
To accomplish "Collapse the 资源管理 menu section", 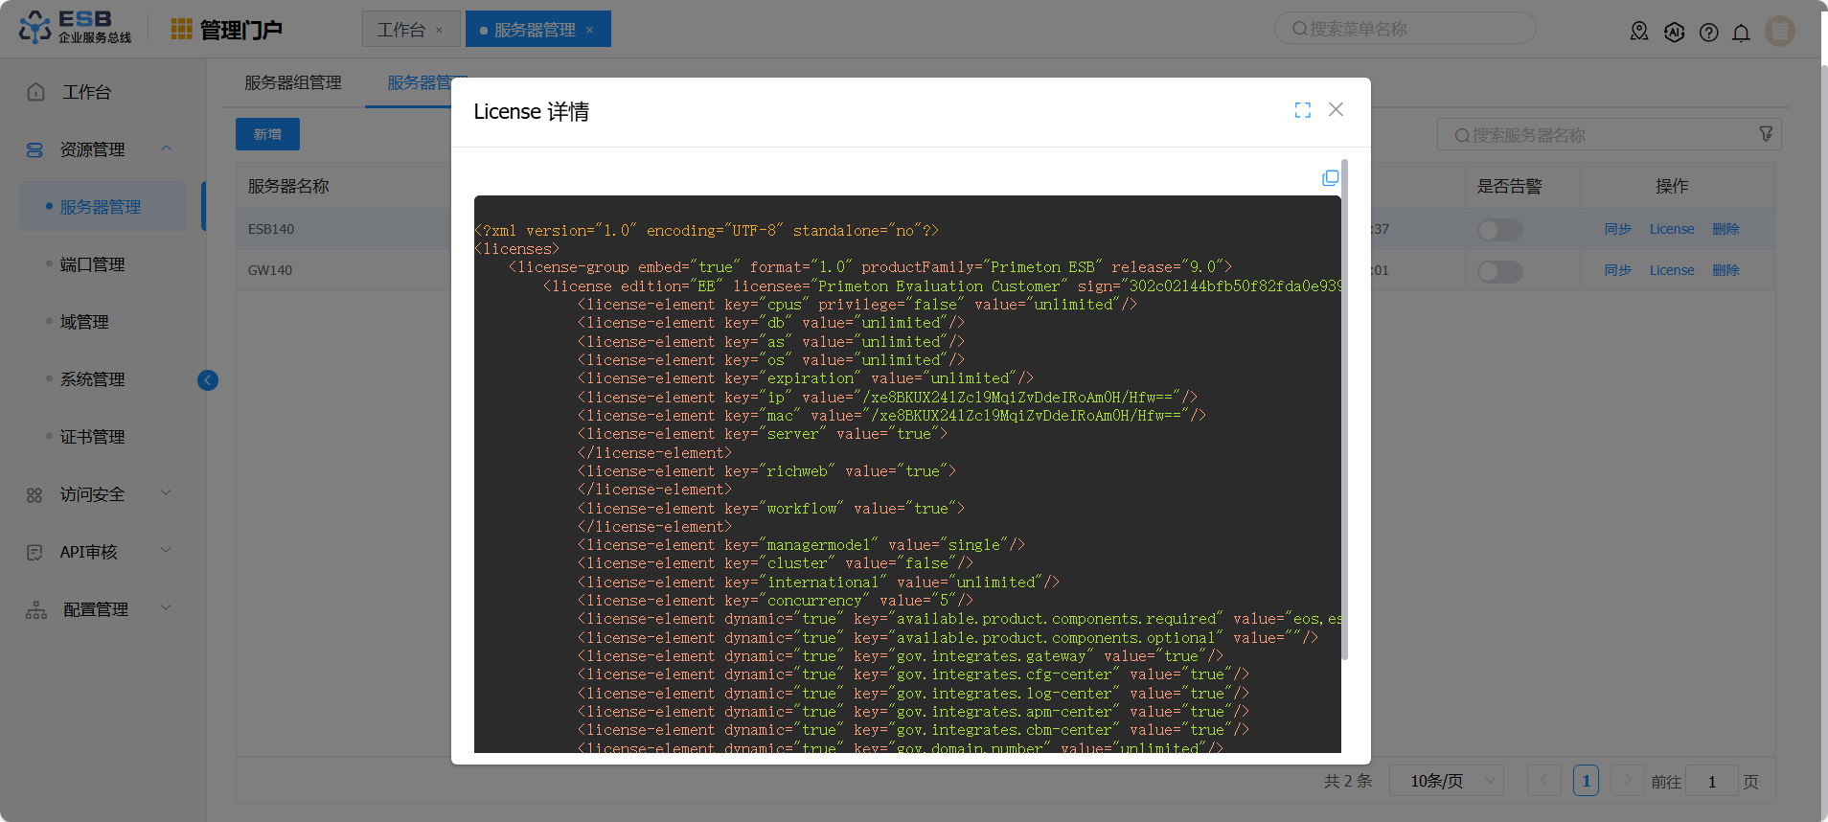I will pos(167,149).
